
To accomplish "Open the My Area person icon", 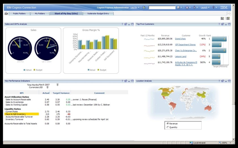I will [194, 7].
